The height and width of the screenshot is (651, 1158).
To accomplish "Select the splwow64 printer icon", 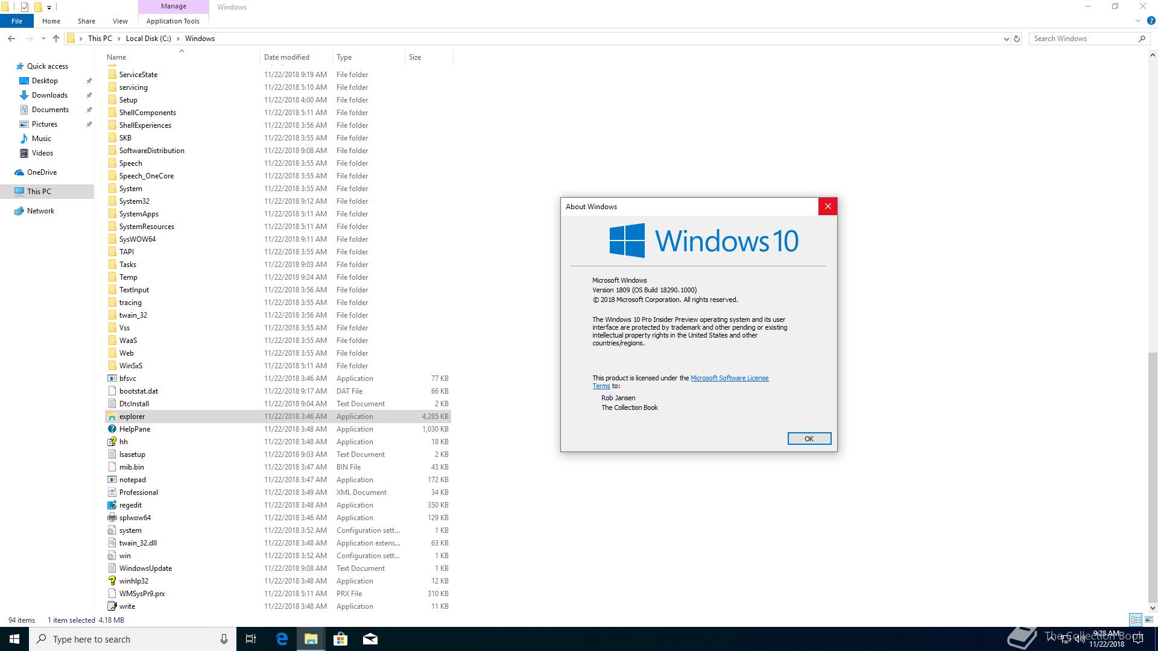I will tap(112, 518).
